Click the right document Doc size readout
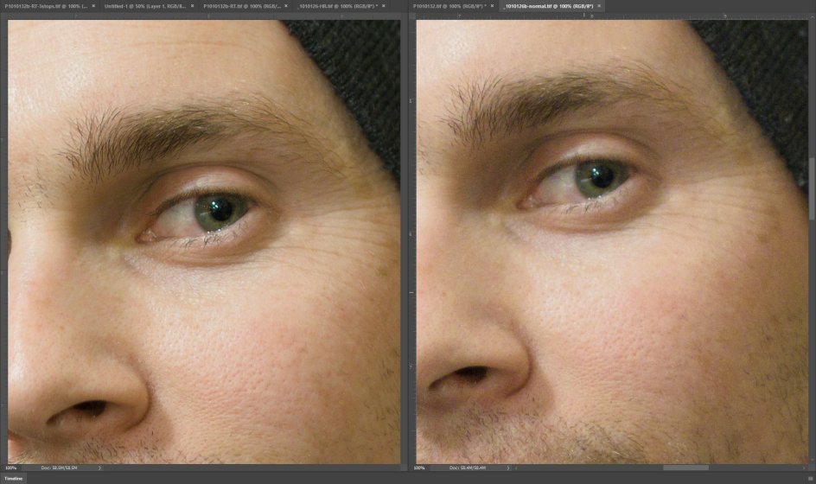 point(468,468)
